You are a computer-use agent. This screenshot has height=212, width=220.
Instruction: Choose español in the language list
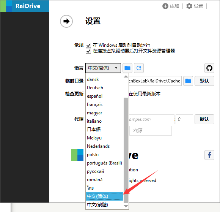[105, 96]
